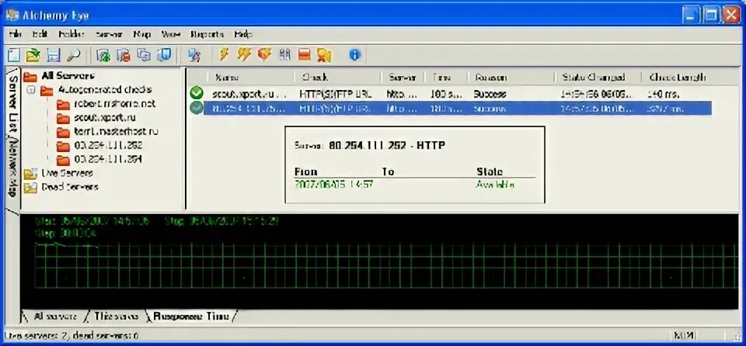Sort by the Name column header

click(249, 77)
